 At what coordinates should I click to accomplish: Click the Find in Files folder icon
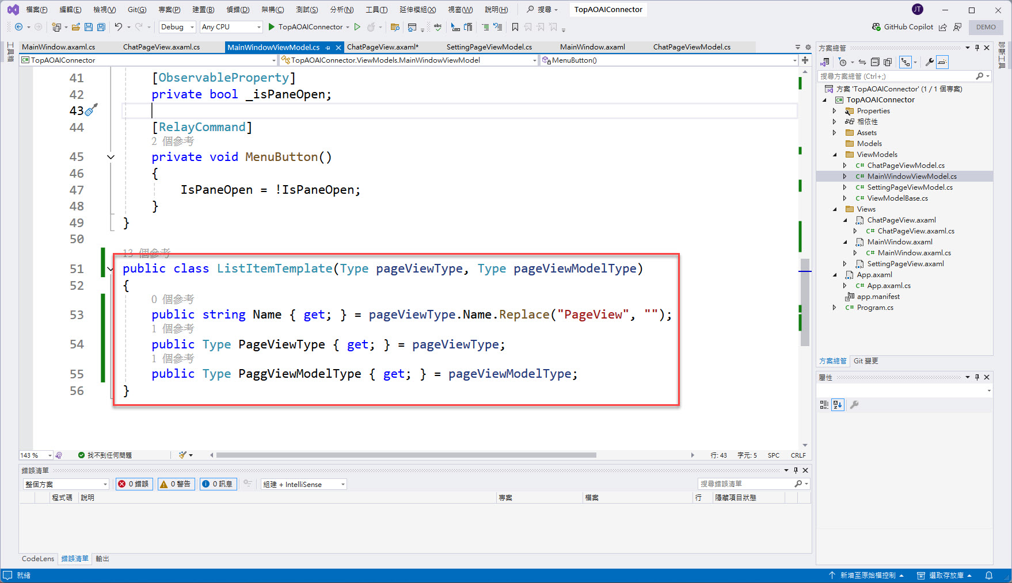pyautogui.click(x=395, y=27)
